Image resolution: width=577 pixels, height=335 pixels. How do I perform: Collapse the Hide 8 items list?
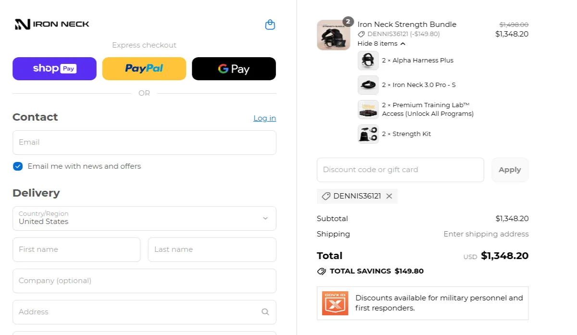tap(382, 44)
